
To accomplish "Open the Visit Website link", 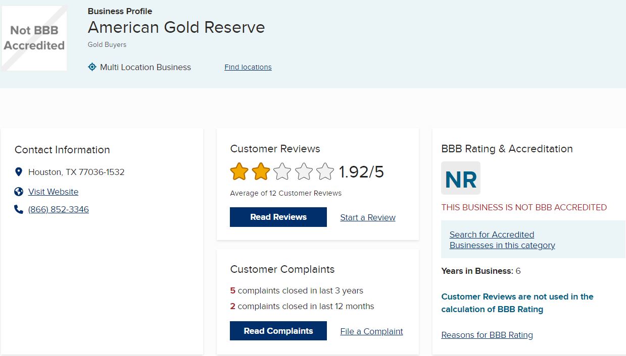I will pyautogui.click(x=54, y=192).
